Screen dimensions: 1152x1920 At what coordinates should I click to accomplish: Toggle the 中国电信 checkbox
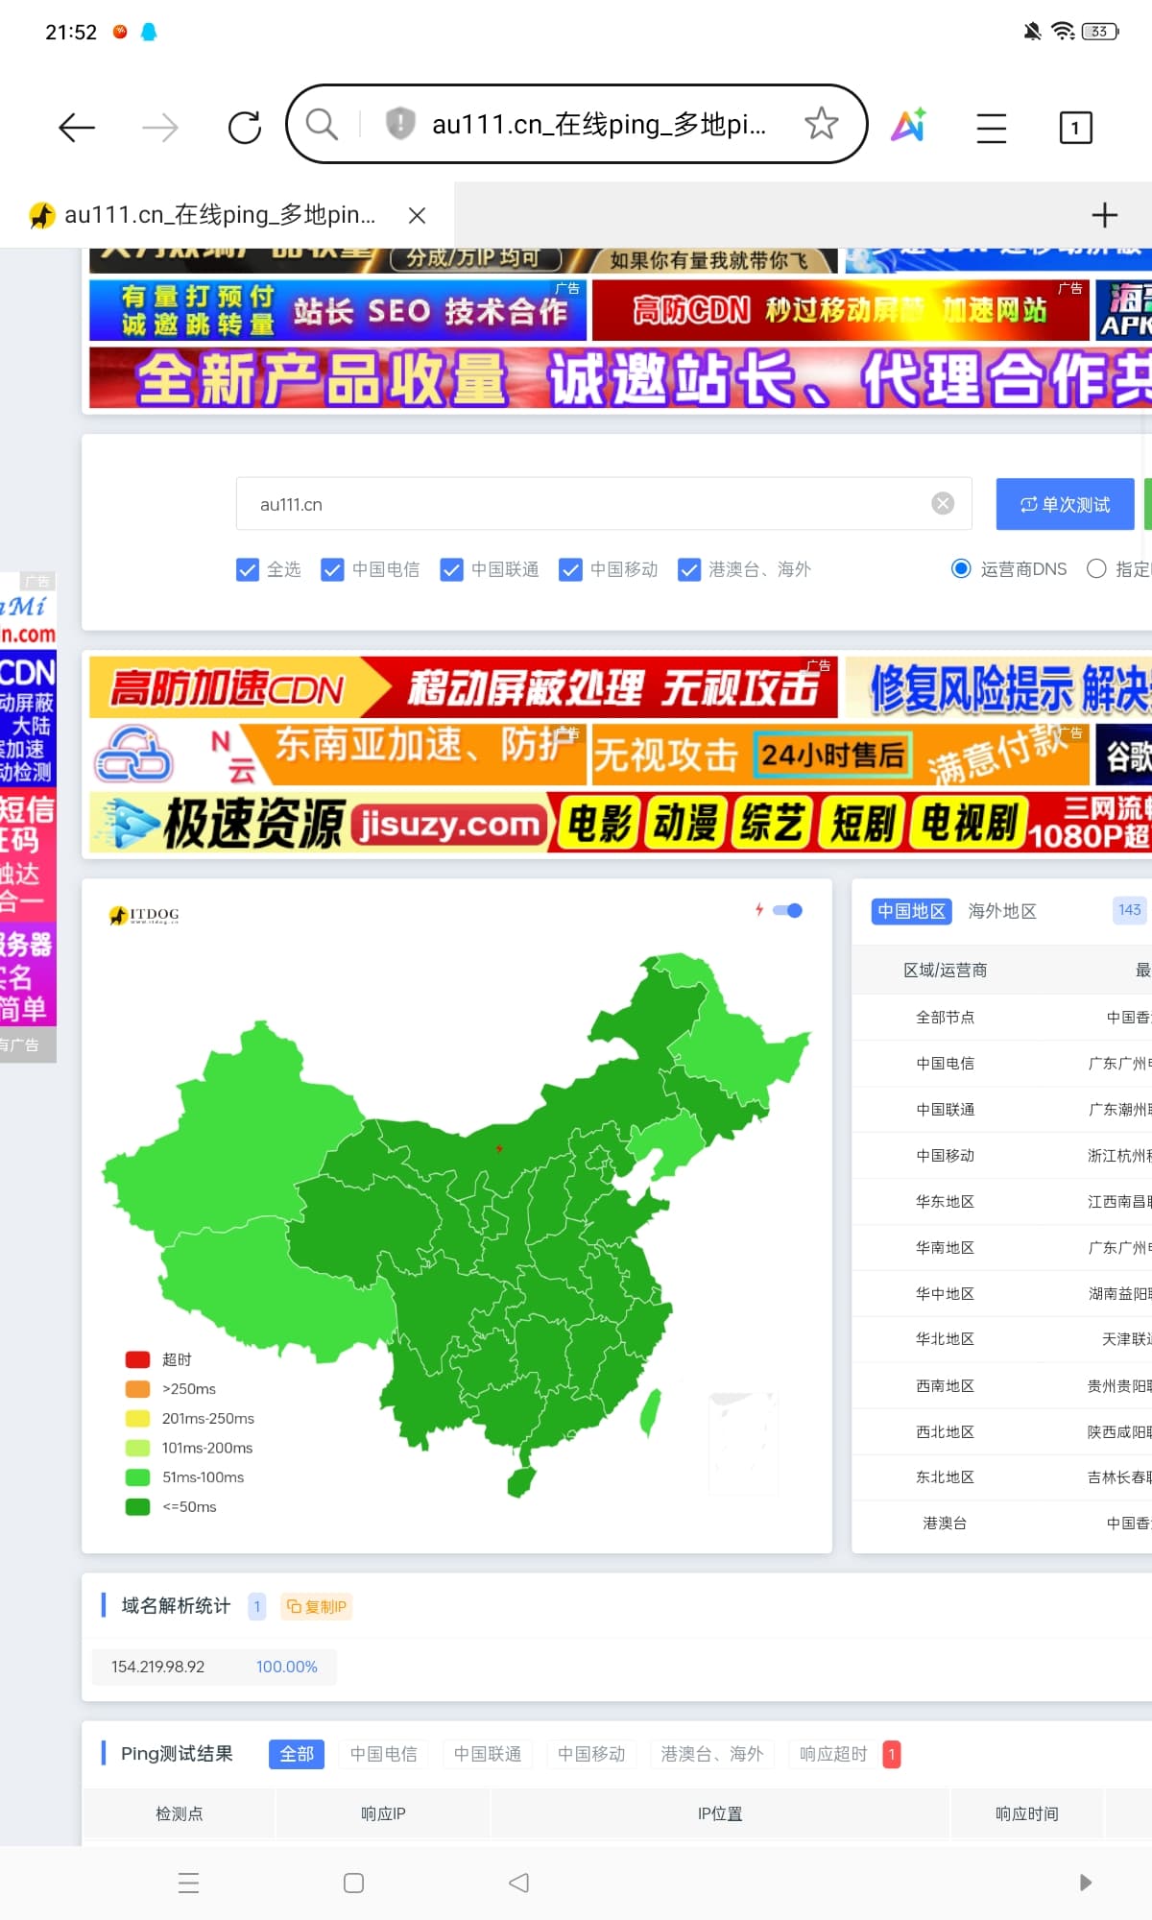point(332,569)
